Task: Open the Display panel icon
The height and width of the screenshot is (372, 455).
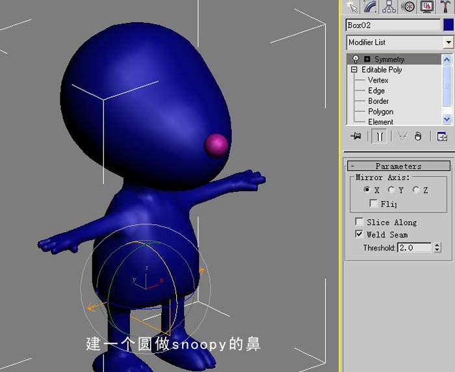Action: point(426,7)
